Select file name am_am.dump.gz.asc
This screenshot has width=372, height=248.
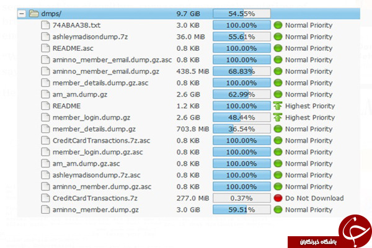tap(86, 164)
